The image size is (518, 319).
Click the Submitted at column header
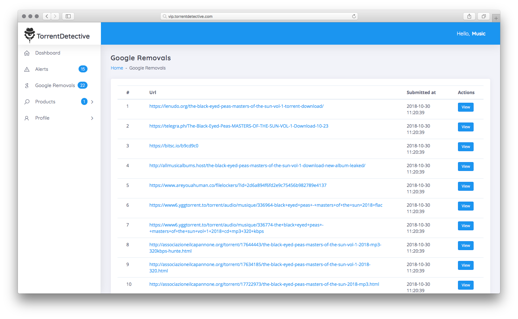click(x=421, y=93)
